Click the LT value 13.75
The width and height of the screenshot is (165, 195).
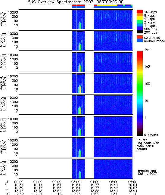coord(19,191)
